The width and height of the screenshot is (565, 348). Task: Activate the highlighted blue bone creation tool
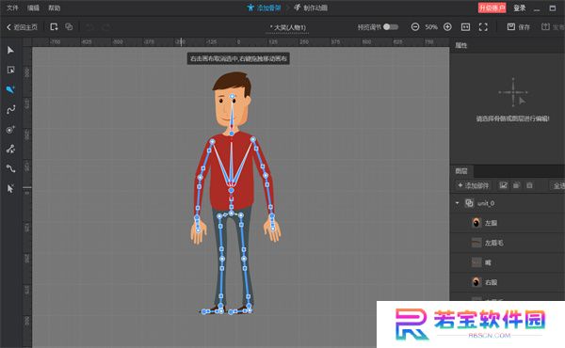[x=10, y=89]
